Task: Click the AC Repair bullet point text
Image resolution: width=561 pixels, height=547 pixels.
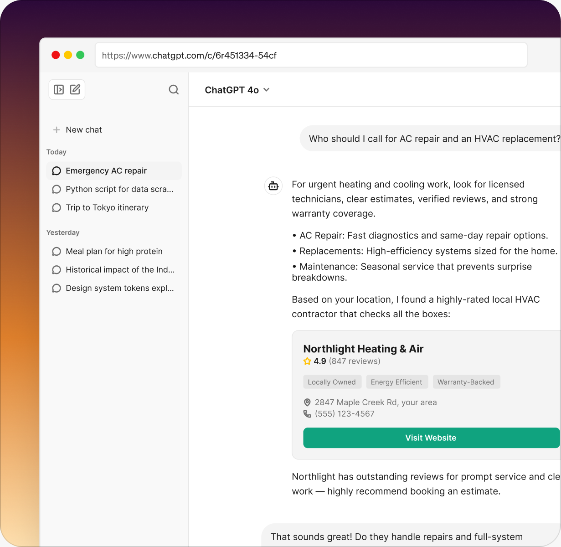Action: [x=420, y=236]
